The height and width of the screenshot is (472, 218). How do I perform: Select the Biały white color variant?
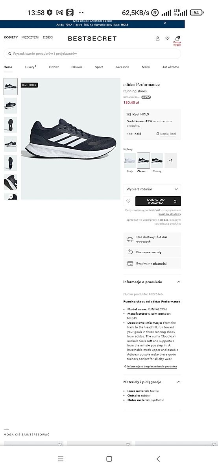[130, 161]
